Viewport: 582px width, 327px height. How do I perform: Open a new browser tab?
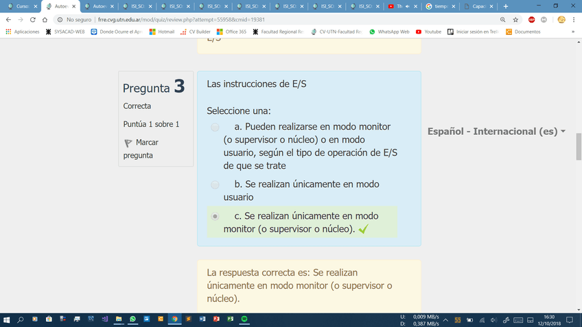tap(506, 6)
